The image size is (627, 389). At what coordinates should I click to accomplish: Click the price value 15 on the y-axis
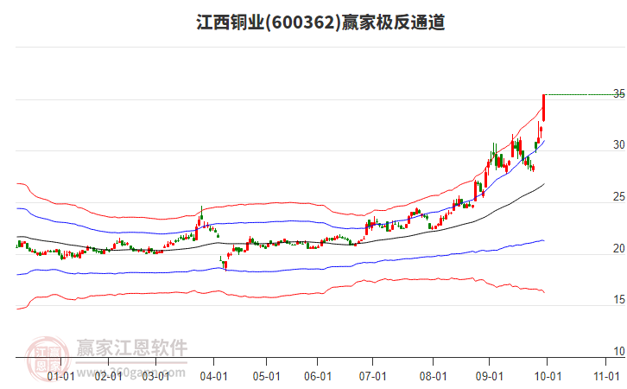tap(619, 299)
